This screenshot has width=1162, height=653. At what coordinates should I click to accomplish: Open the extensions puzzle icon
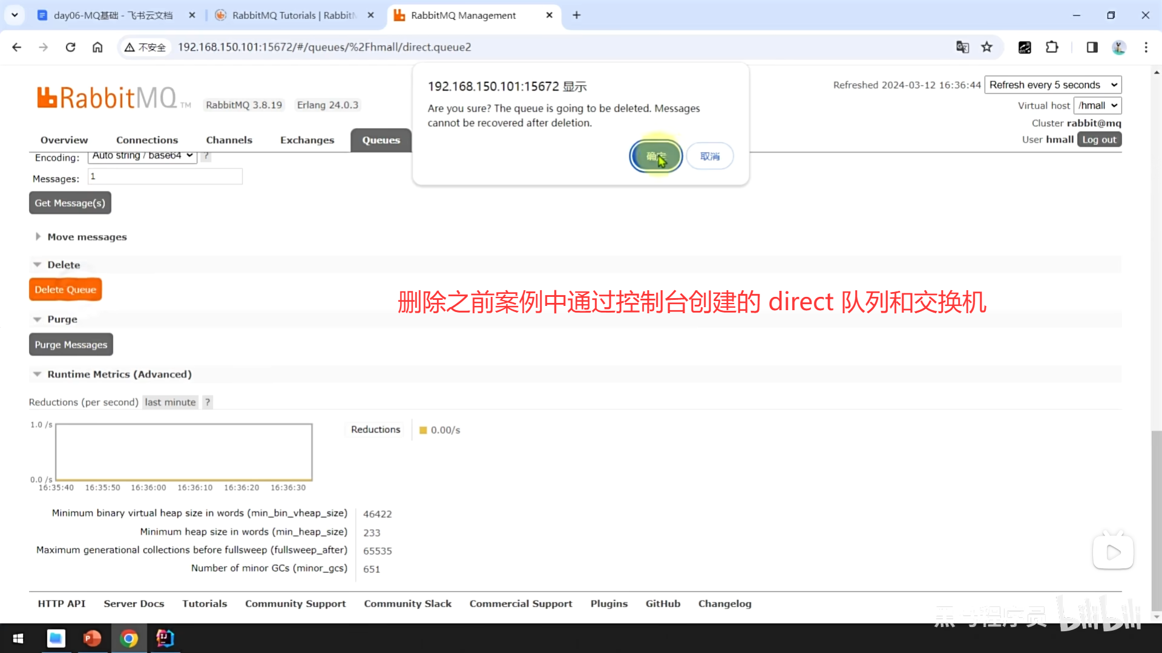tap(1052, 47)
